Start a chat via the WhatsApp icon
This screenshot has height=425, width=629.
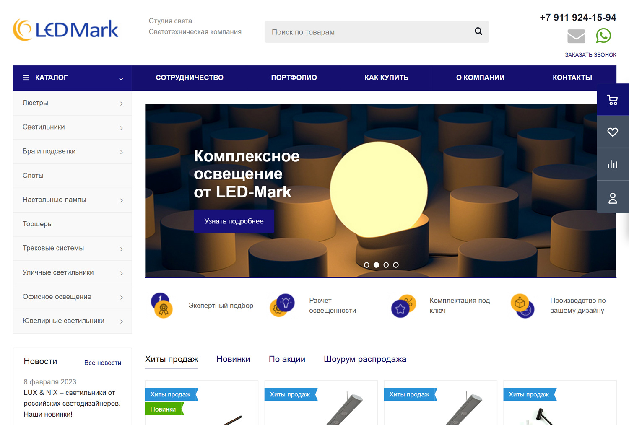pos(604,36)
